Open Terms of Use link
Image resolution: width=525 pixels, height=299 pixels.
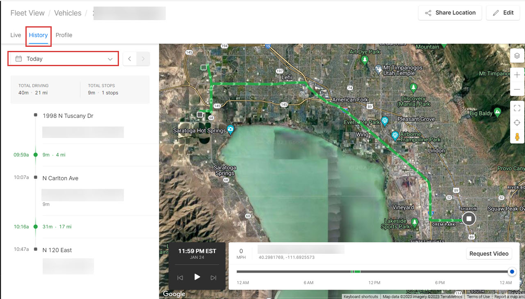pyautogui.click(x=478, y=297)
